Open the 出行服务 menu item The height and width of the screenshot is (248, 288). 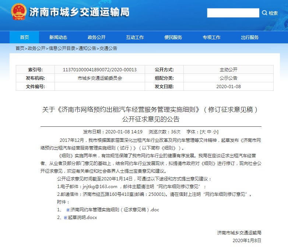[250, 37]
